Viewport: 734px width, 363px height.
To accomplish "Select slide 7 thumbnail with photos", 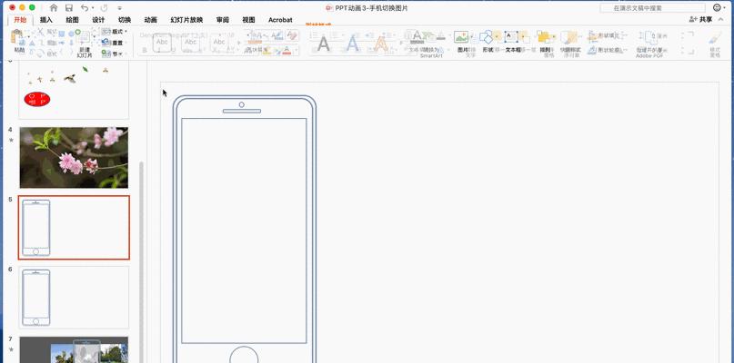I will click(x=74, y=349).
